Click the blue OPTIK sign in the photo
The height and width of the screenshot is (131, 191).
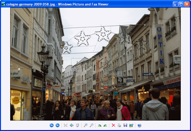click(161, 45)
